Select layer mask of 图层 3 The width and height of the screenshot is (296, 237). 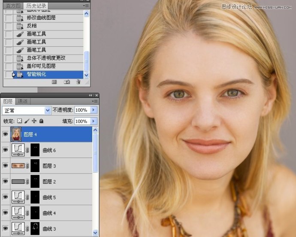point(35,166)
